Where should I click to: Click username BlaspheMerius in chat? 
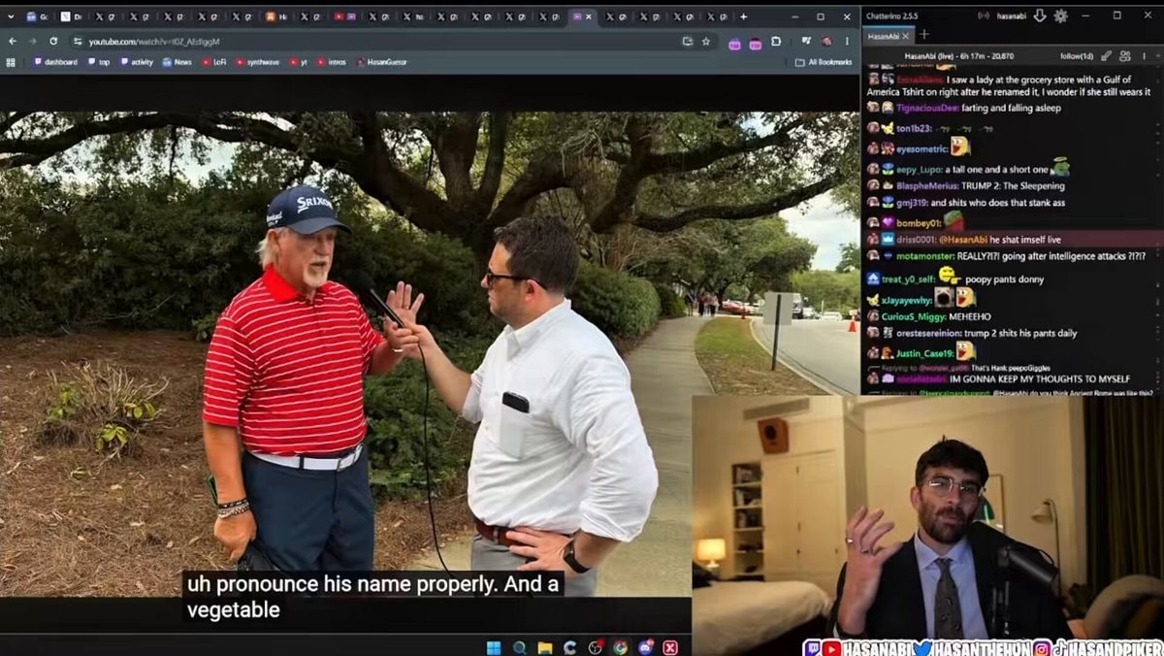(x=928, y=186)
